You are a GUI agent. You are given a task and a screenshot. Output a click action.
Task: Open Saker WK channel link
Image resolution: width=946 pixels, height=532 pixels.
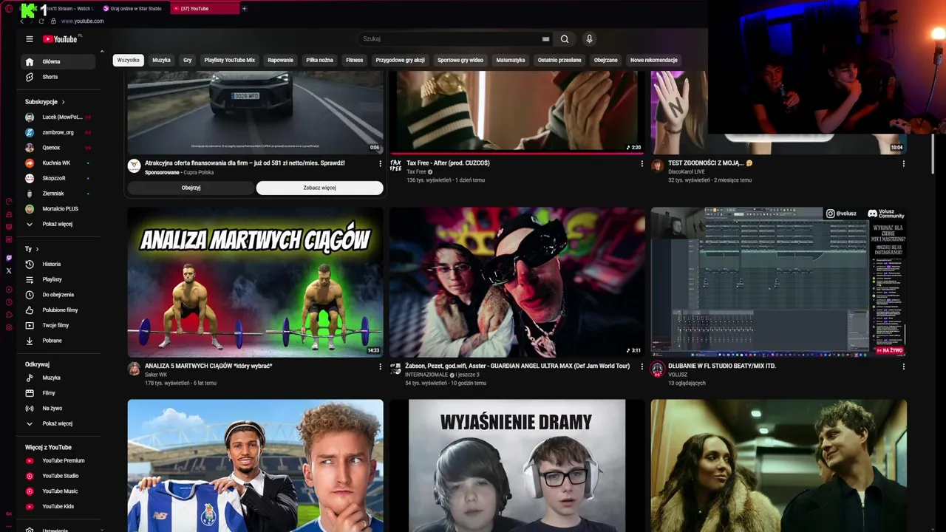[x=156, y=375]
